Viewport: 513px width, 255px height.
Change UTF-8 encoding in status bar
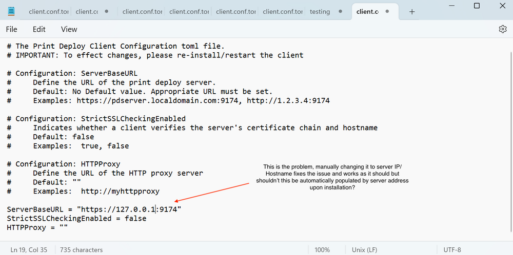[x=452, y=250]
